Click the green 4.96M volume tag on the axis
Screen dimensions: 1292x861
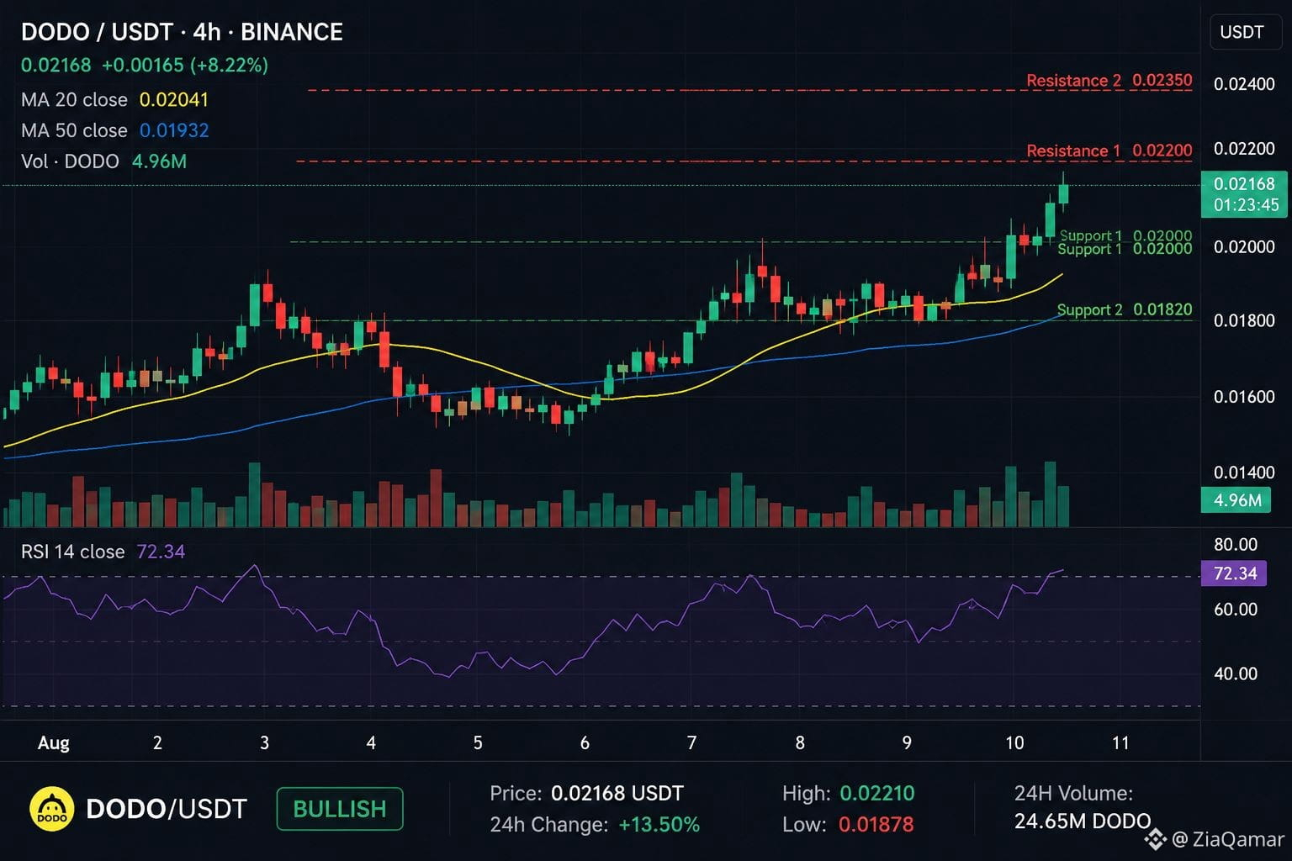(1236, 500)
